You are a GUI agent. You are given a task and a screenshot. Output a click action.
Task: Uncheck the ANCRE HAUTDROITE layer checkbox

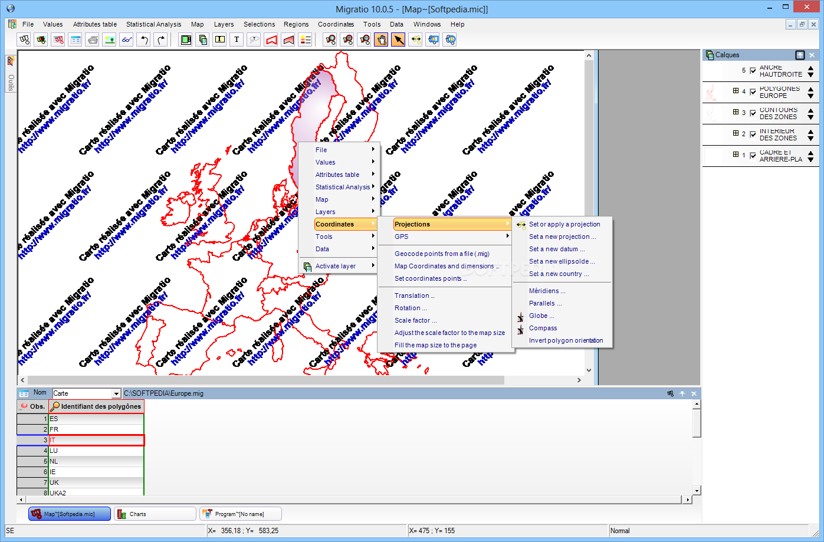(x=753, y=71)
